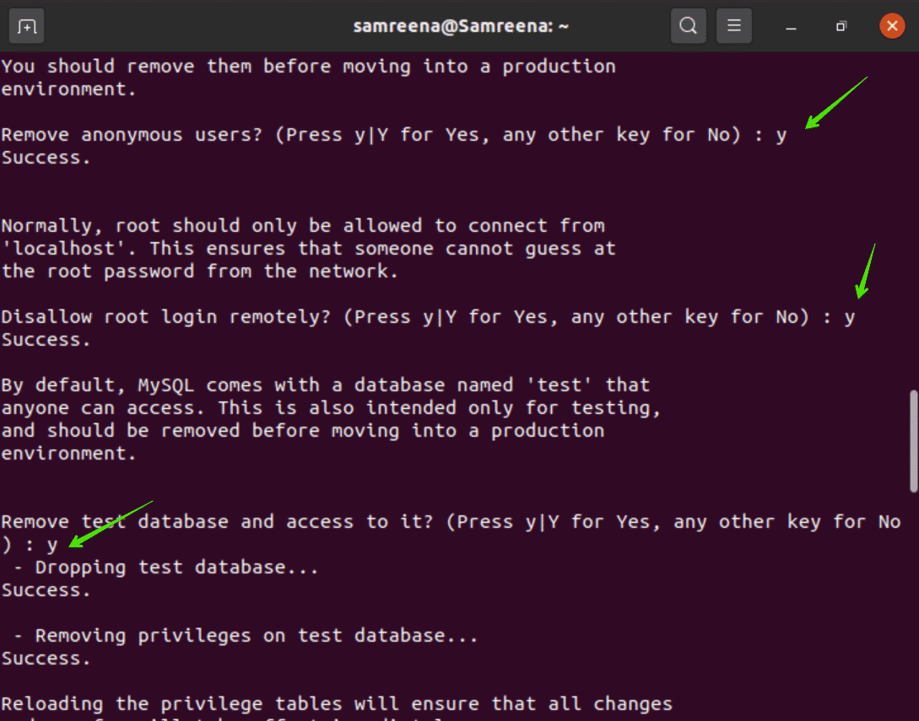Click the green arrow beside root login prompt

tap(866, 272)
